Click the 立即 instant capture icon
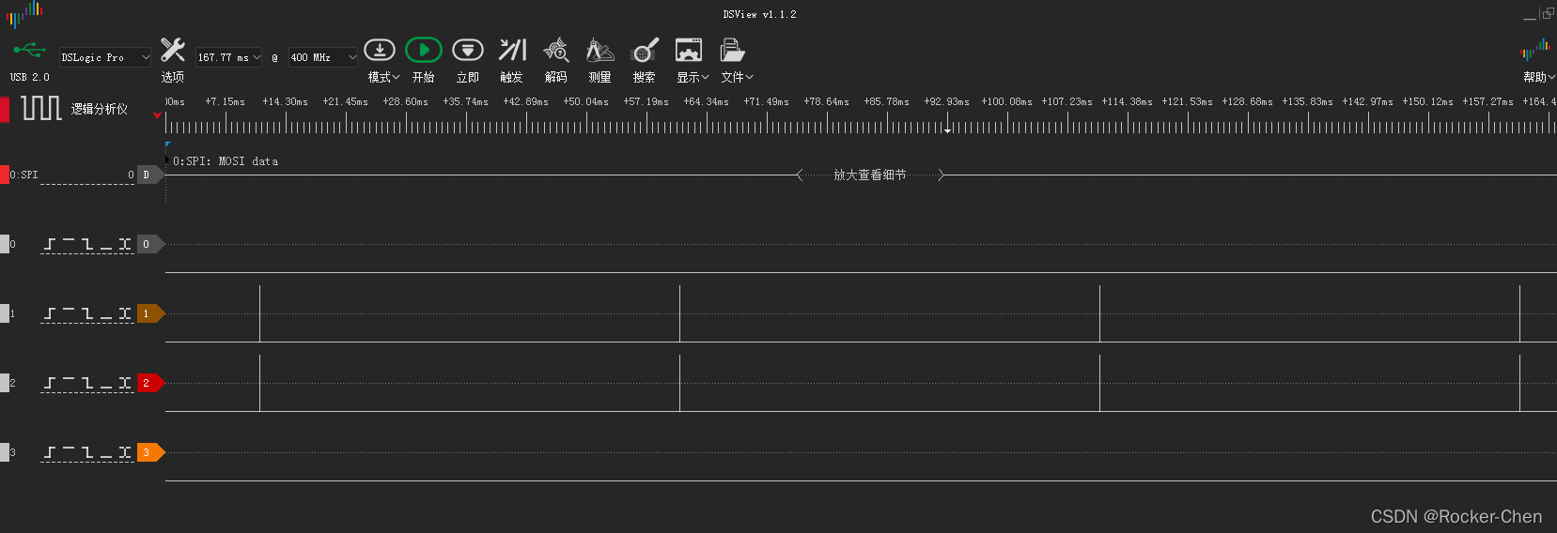The width and height of the screenshot is (1557, 533). tap(468, 50)
